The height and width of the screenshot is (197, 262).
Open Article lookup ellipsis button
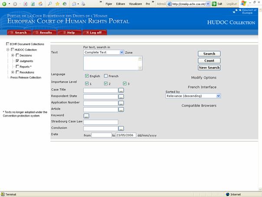pyautogui.click(x=121, y=110)
